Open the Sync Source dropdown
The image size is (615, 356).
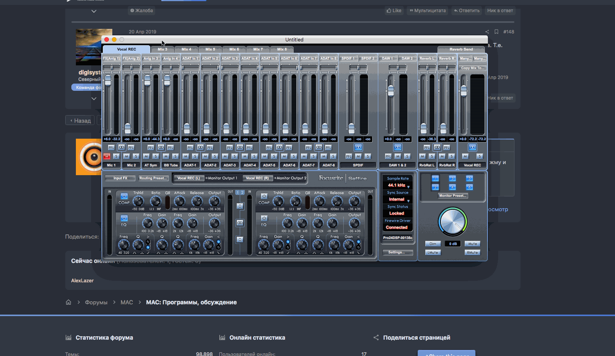coord(398,199)
